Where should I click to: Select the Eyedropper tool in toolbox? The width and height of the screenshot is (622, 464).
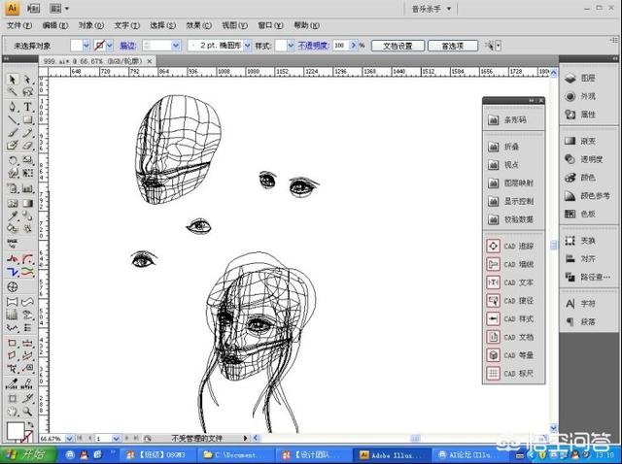pyautogui.click(x=13, y=215)
